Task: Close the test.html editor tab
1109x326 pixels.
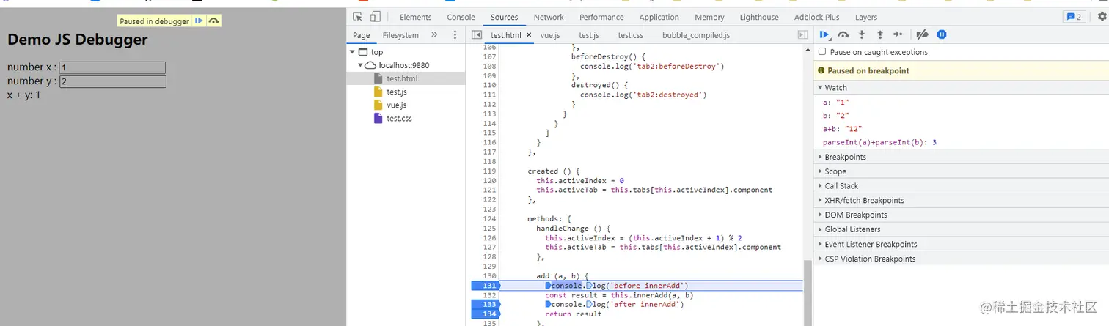Action: tap(529, 34)
